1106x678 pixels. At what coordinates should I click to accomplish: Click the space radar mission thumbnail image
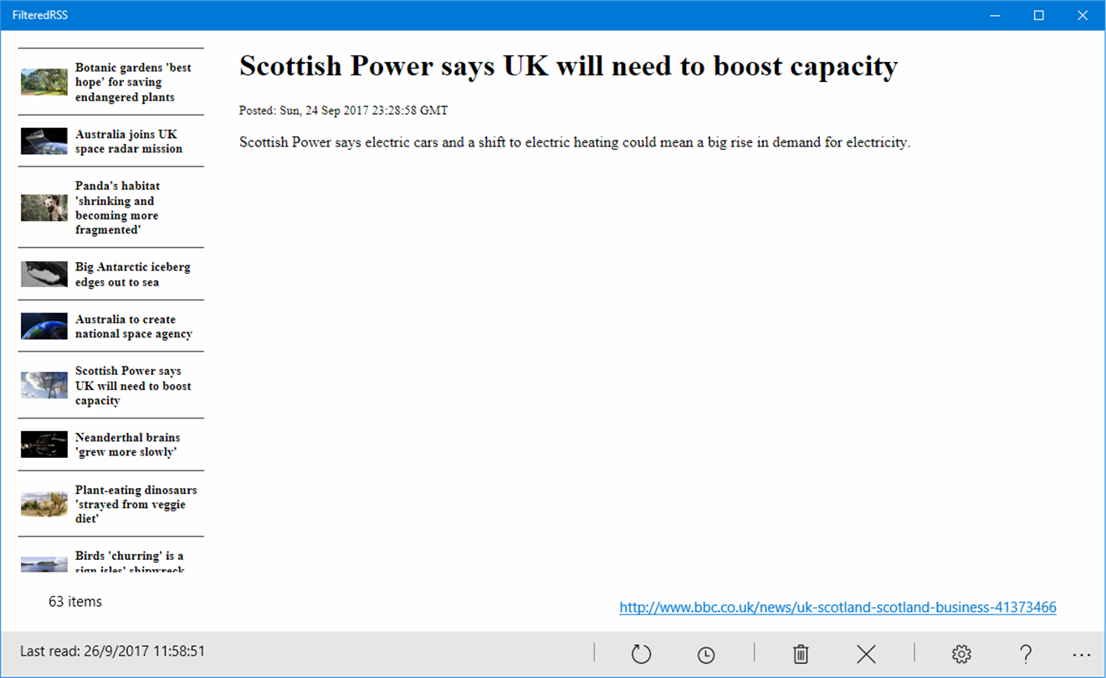pyautogui.click(x=44, y=141)
